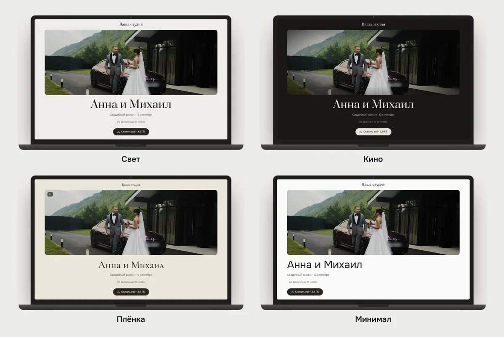This screenshot has width=504, height=337.
Task: Select the Свет theme label
Action: [131, 159]
